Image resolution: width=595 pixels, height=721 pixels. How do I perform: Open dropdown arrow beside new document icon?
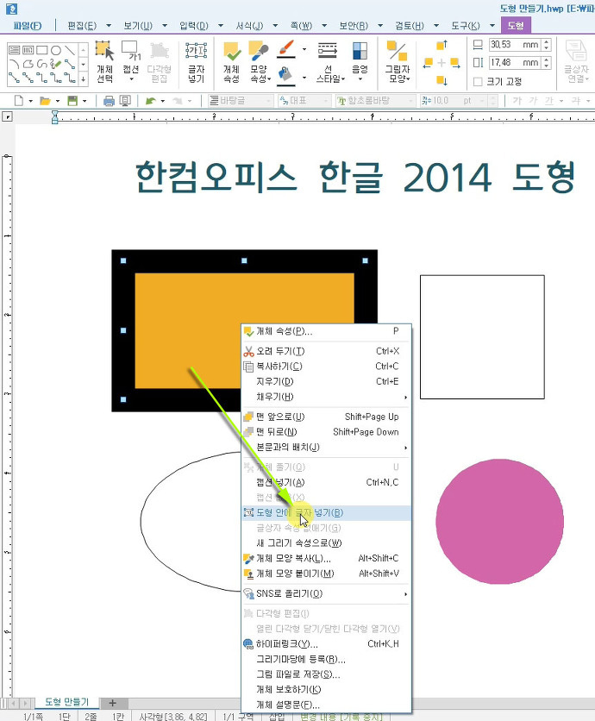click(30, 100)
